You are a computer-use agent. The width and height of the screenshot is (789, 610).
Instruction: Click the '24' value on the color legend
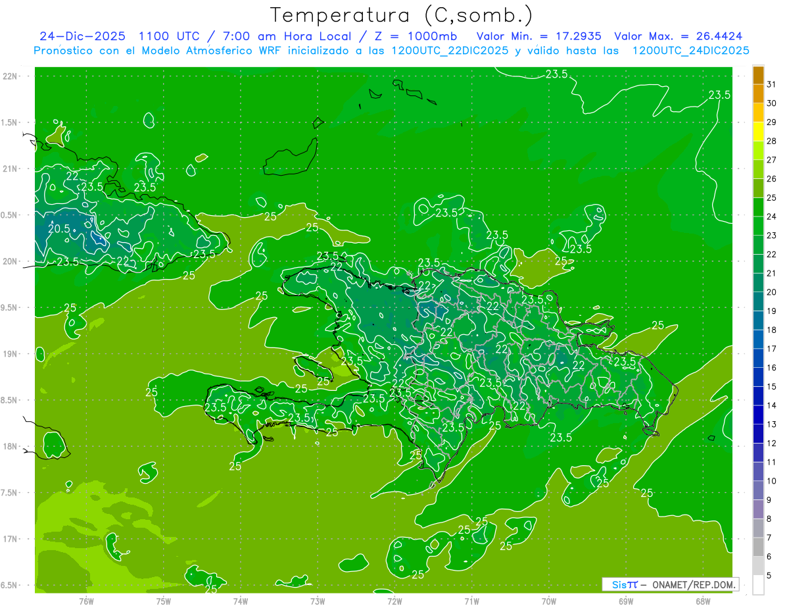pos(771,216)
